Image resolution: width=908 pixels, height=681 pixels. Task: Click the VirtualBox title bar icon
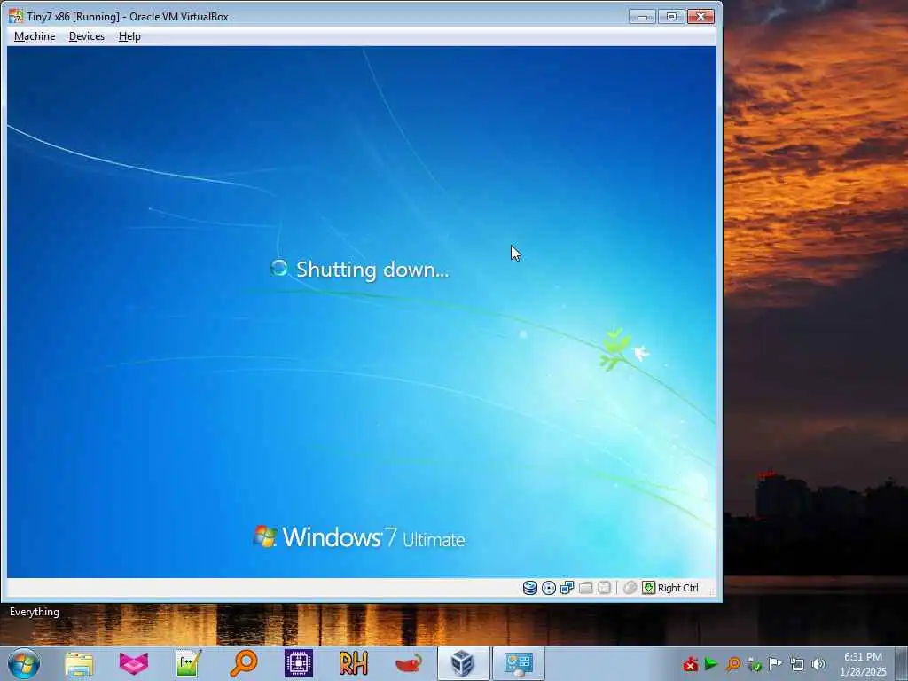coord(16,16)
